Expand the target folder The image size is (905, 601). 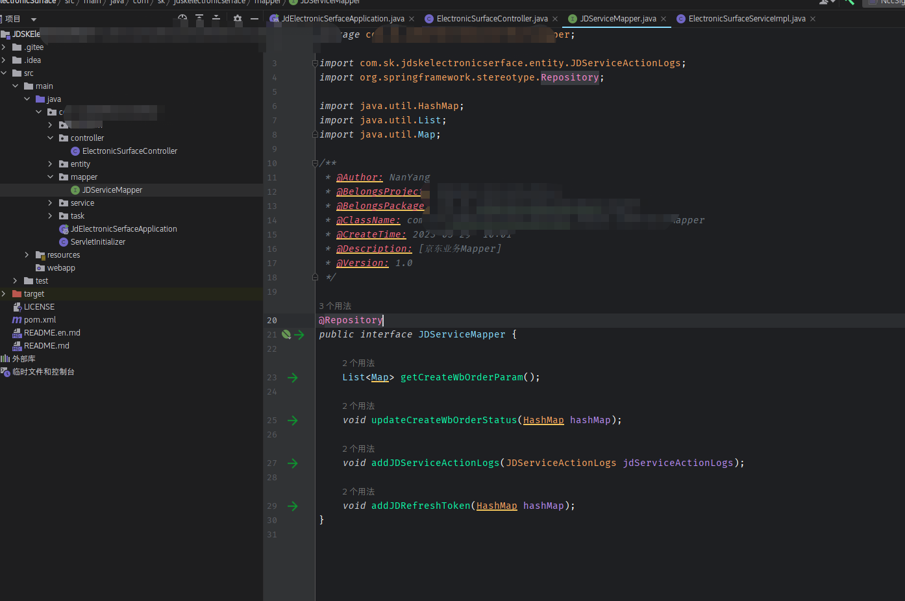(x=4, y=294)
